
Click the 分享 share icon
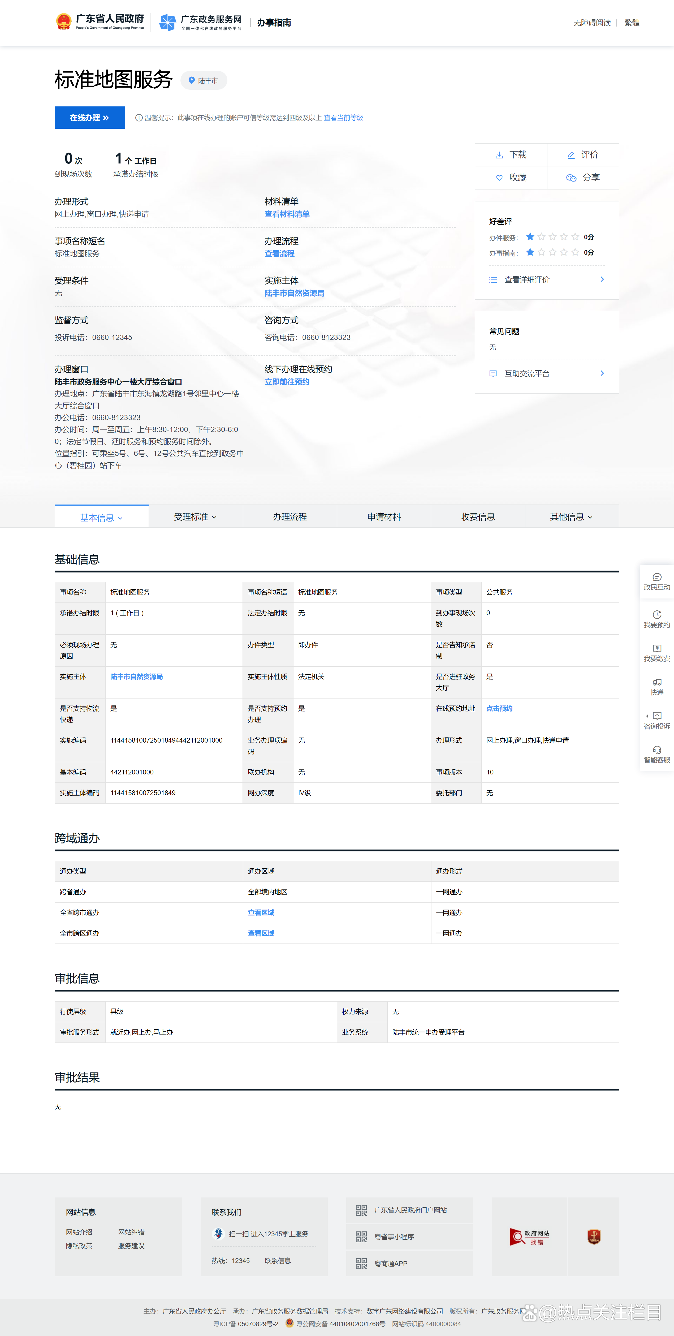pos(571,177)
